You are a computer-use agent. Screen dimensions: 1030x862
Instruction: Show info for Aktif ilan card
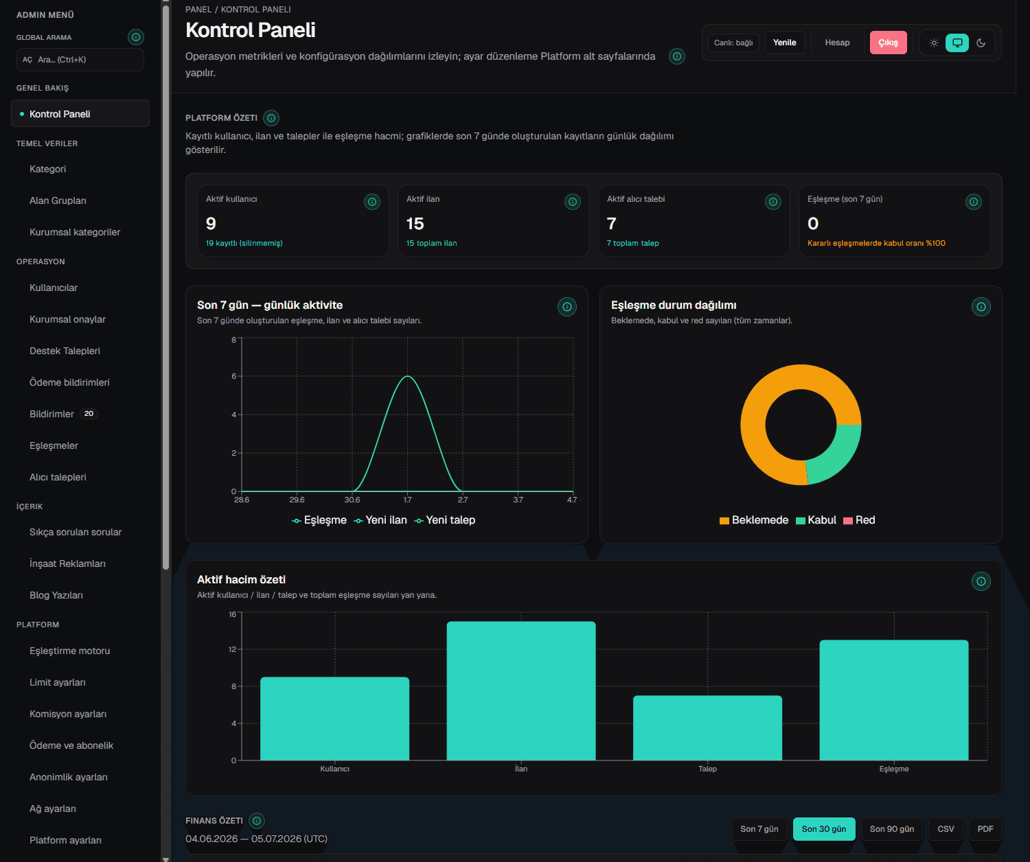point(573,202)
